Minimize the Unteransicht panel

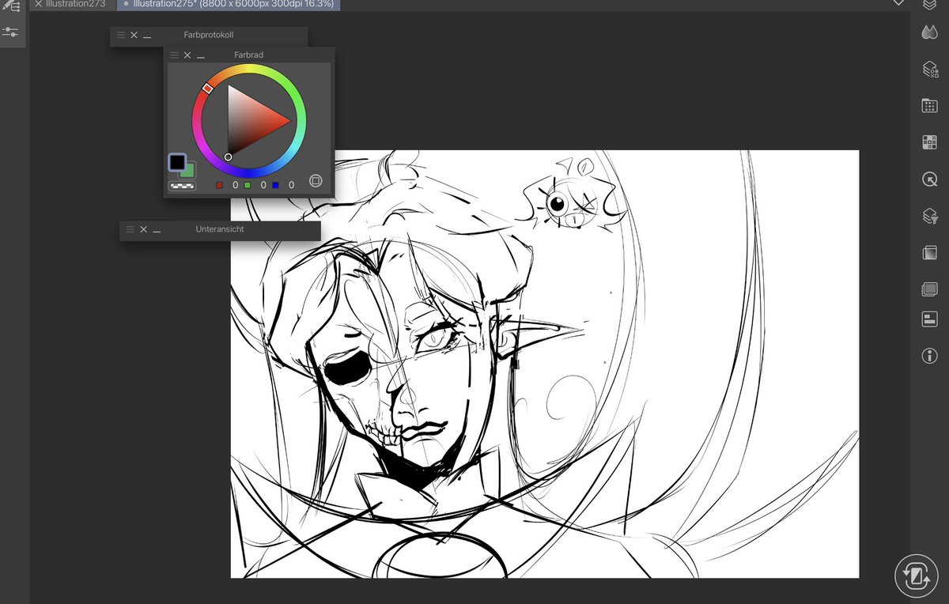(x=156, y=230)
